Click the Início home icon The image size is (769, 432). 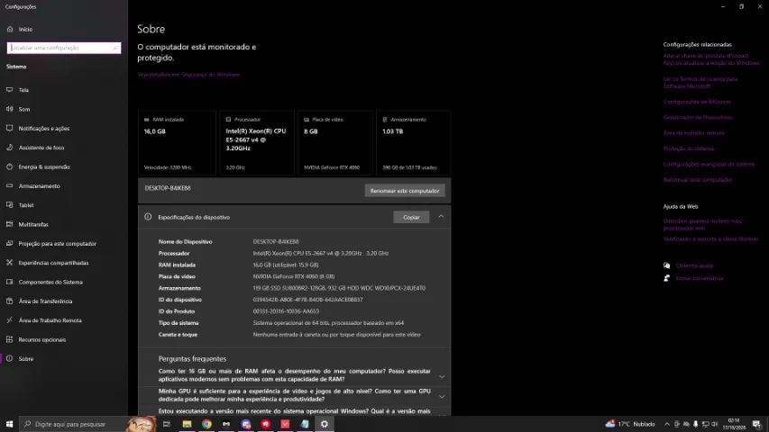pyautogui.click(x=9, y=30)
